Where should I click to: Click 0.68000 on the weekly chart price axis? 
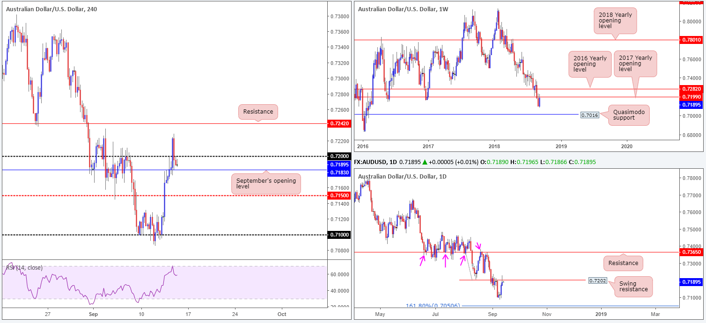(691, 136)
